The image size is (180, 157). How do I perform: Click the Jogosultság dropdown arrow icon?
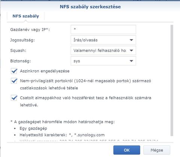click(131, 40)
